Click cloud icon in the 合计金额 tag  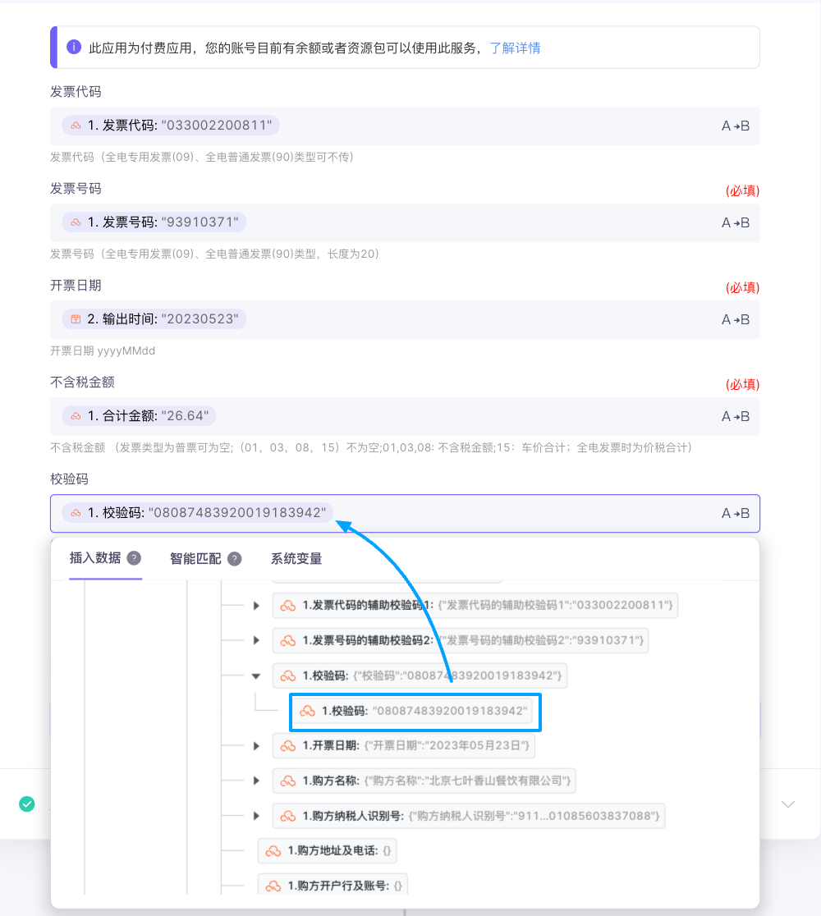[76, 416]
